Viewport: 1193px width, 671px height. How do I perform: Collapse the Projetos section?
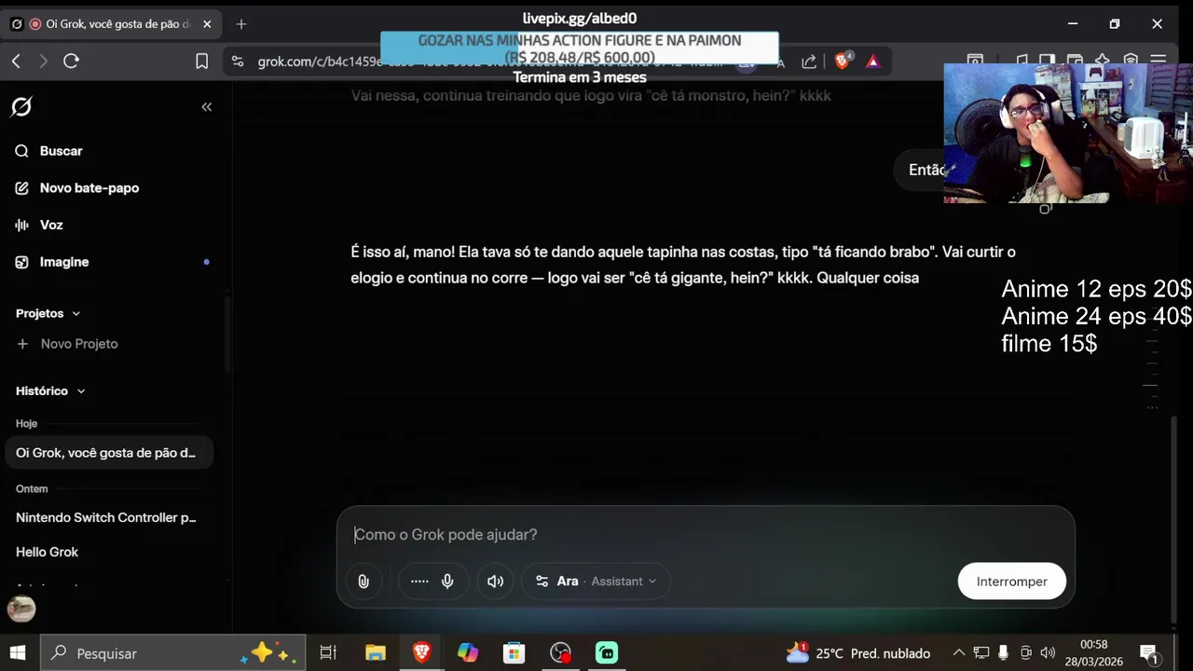coord(48,313)
